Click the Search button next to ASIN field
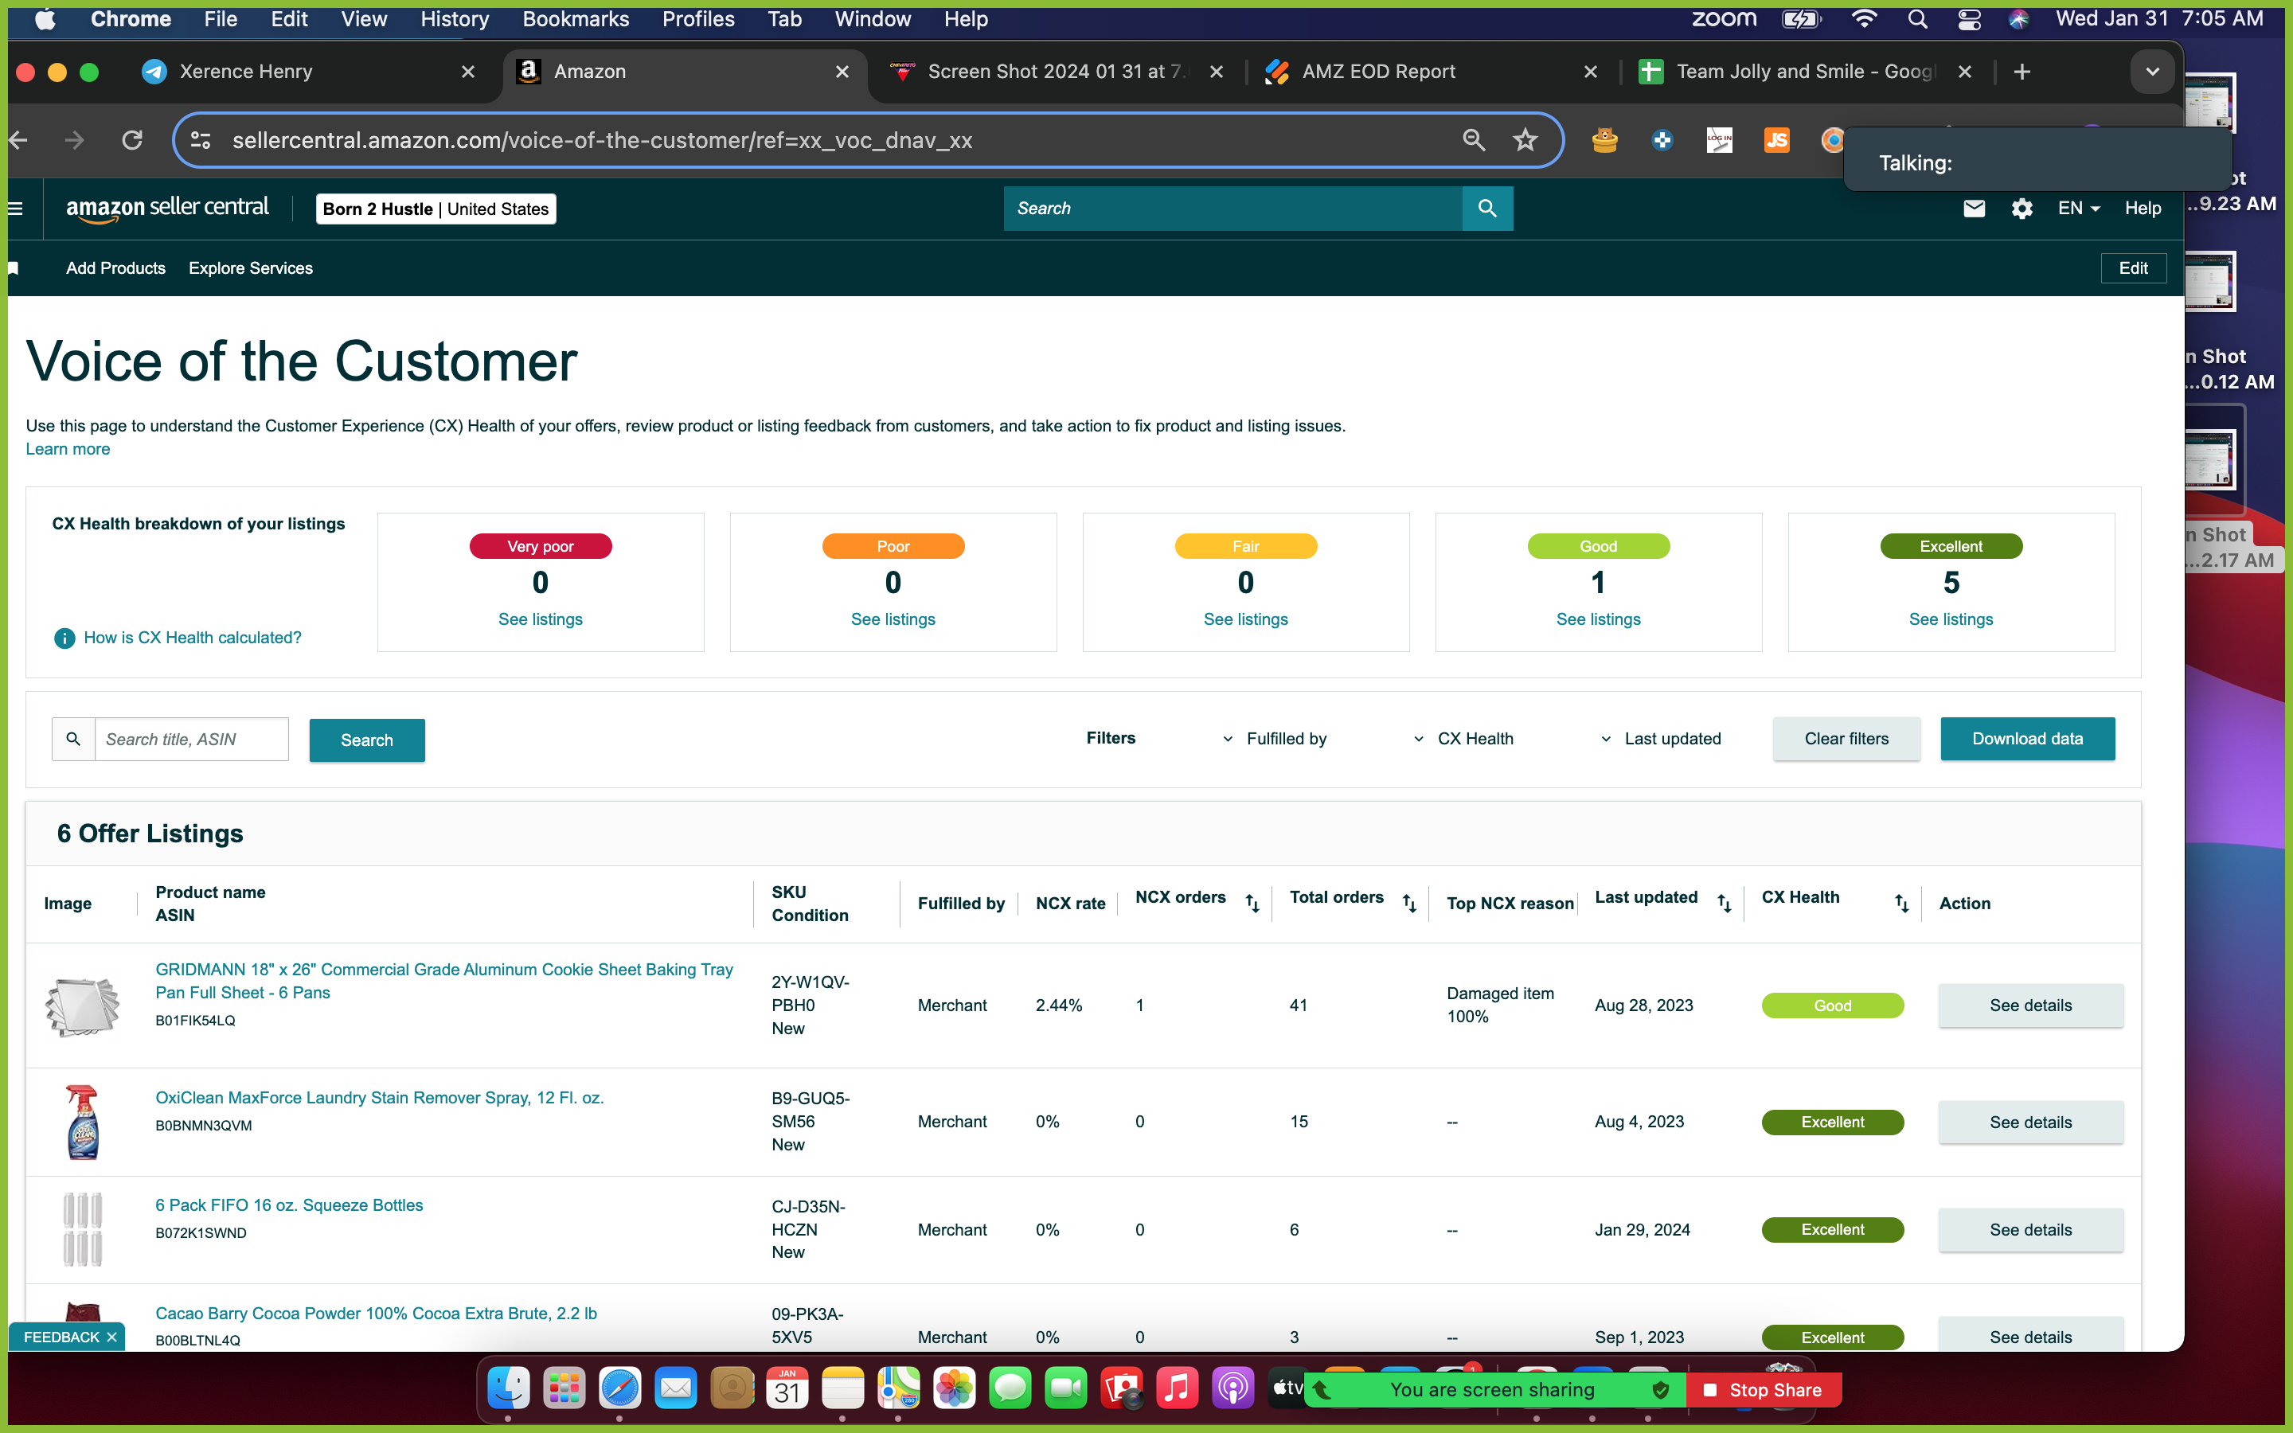The height and width of the screenshot is (1433, 2293). pos(367,740)
